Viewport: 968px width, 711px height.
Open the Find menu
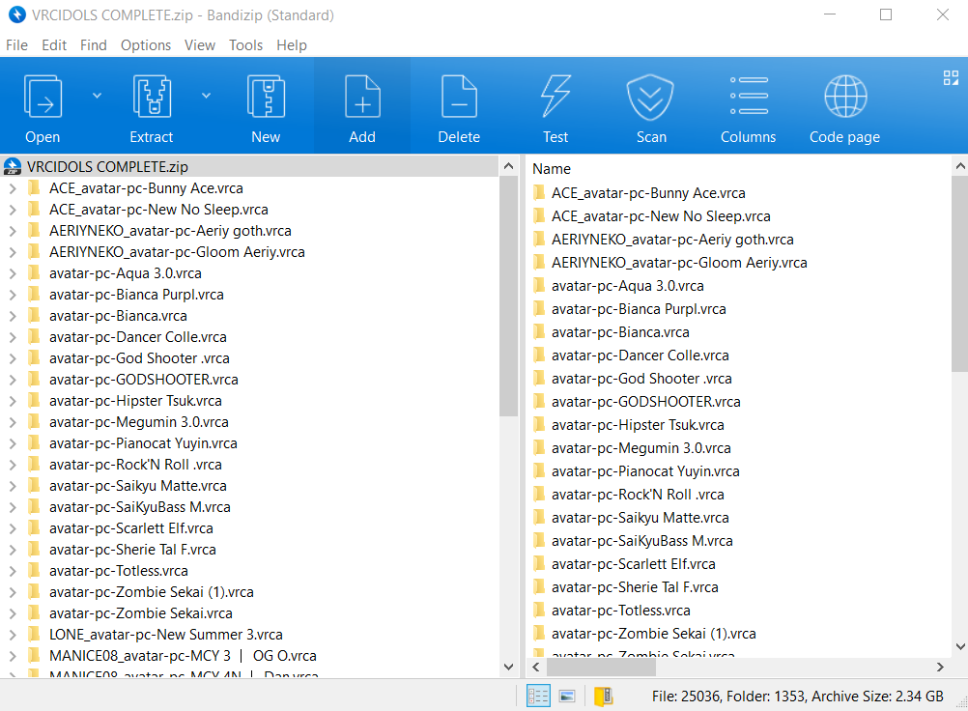[93, 45]
